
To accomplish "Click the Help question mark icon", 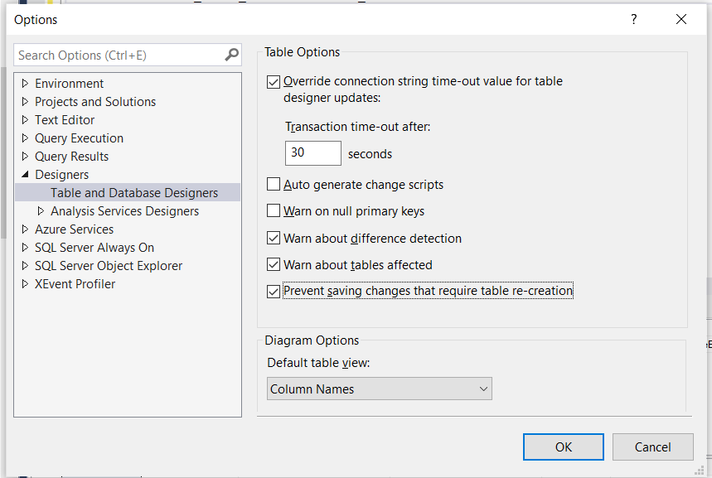I will click(633, 19).
